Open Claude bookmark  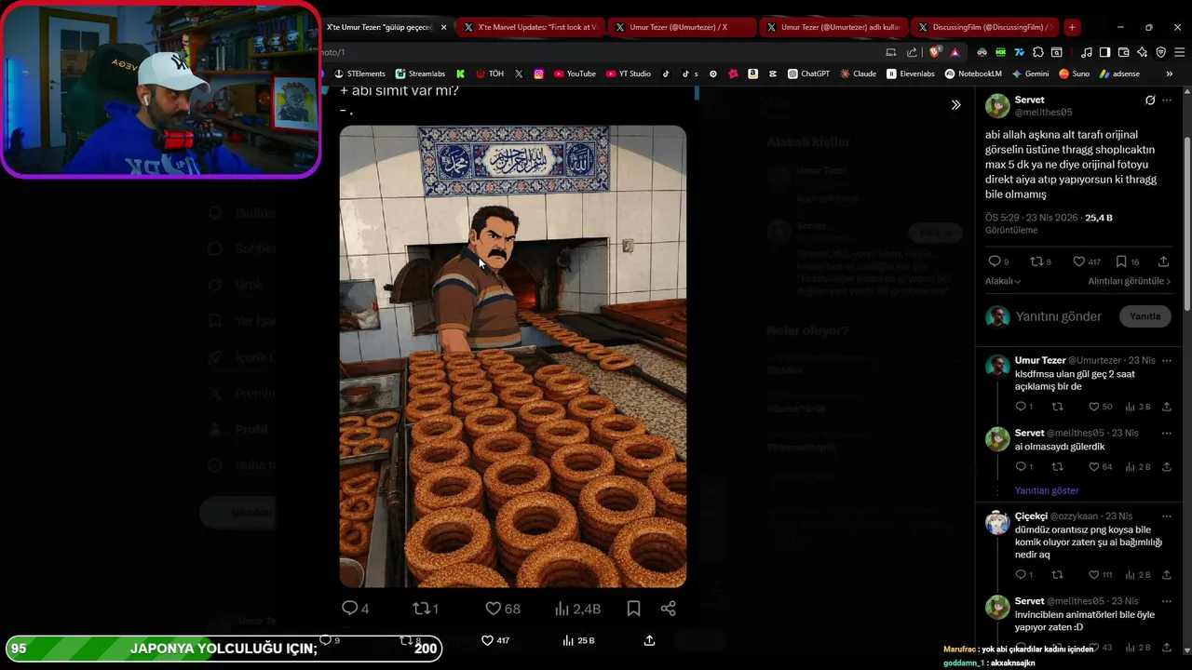[859, 74]
